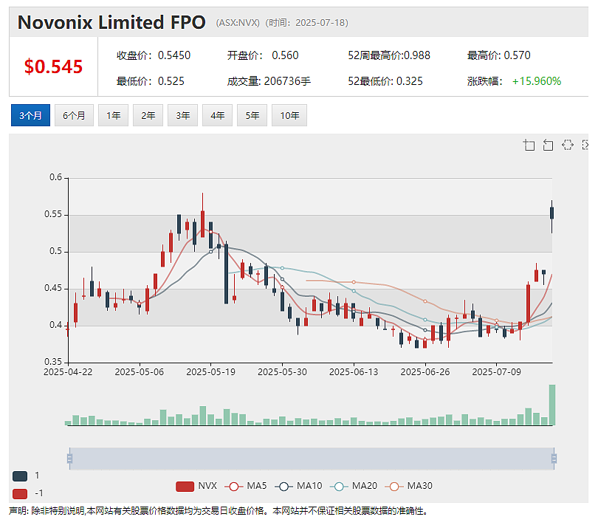This screenshot has width=598, height=528.
Task: Select the 2年 range tab
Action: (148, 115)
